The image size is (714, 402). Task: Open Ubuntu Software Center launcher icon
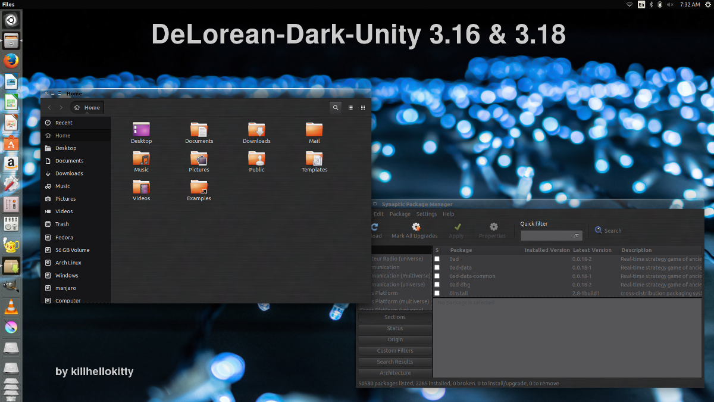(11, 144)
